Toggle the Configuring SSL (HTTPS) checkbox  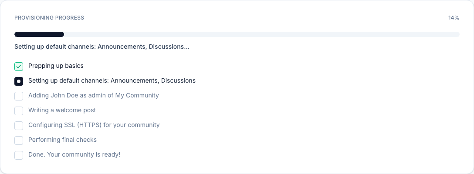tap(19, 126)
